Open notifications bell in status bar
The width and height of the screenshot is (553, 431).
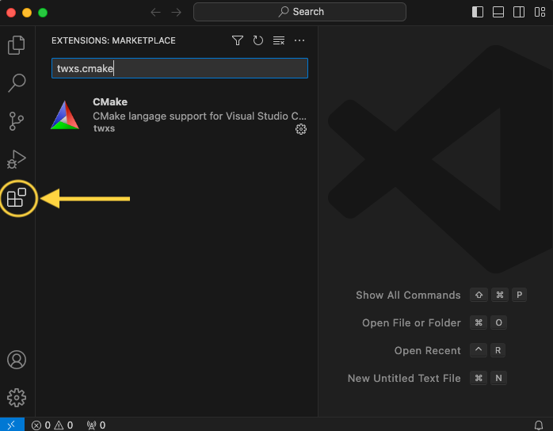coord(539,425)
